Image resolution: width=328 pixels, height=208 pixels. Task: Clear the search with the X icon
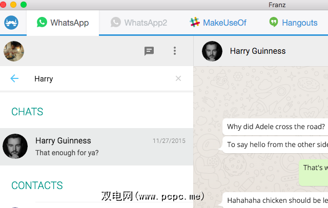tap(178, 78)
